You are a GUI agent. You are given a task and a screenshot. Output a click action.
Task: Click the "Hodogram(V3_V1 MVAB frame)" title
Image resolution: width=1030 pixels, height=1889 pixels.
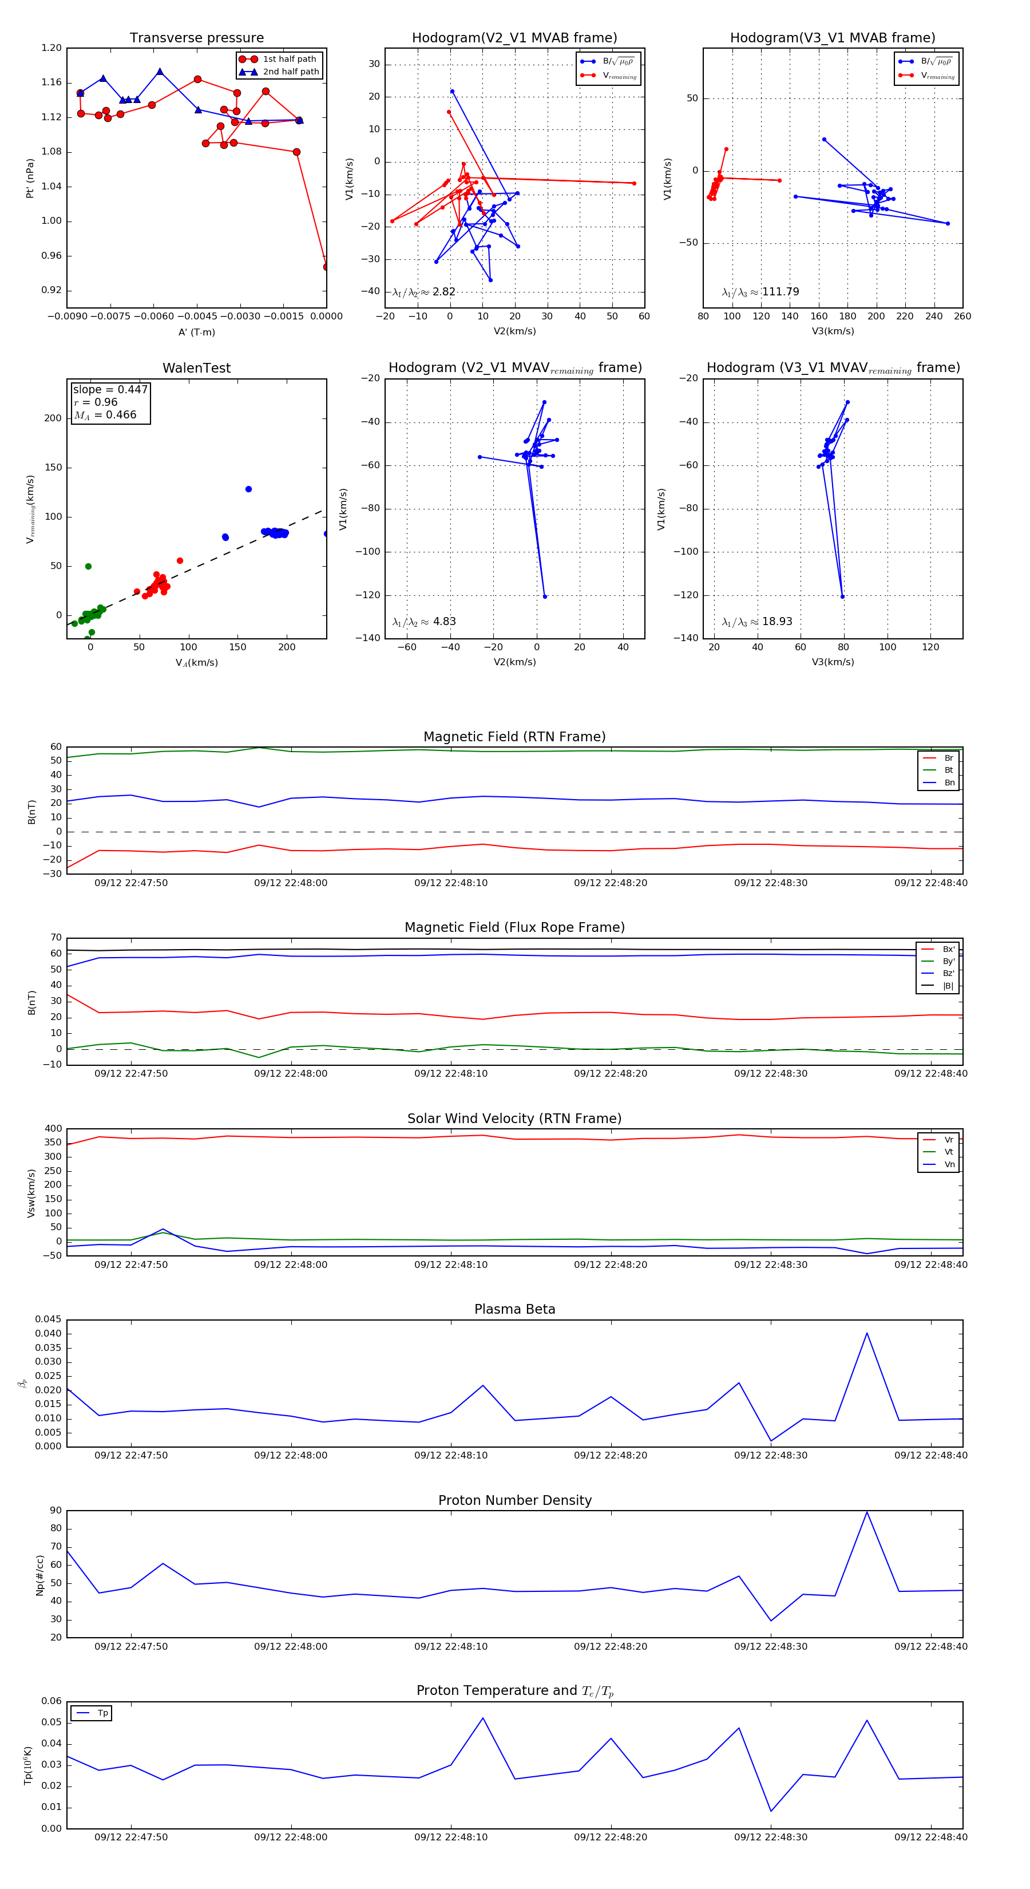coord(833,37)
